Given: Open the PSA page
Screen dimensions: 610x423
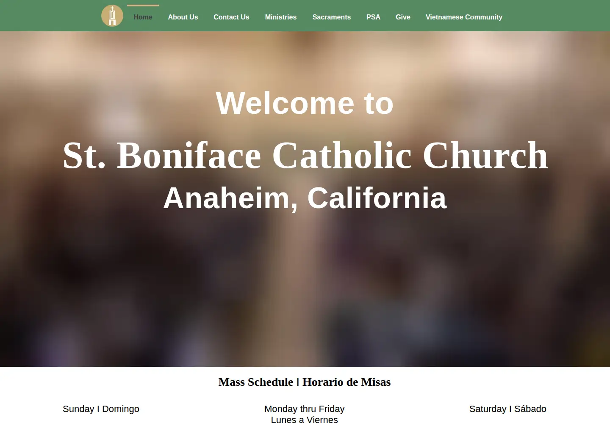Looking at the screenshot, I should point(373,17).
